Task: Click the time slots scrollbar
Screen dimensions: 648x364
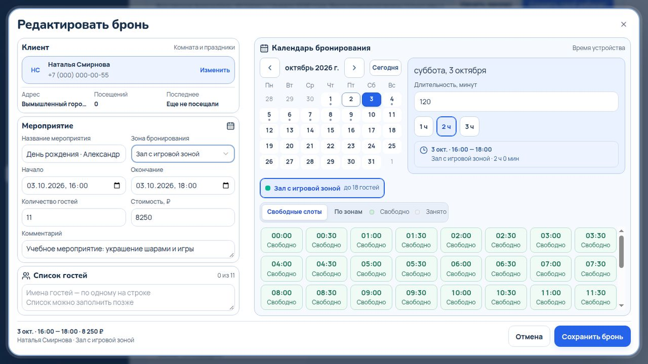Action: pos(621,251)
